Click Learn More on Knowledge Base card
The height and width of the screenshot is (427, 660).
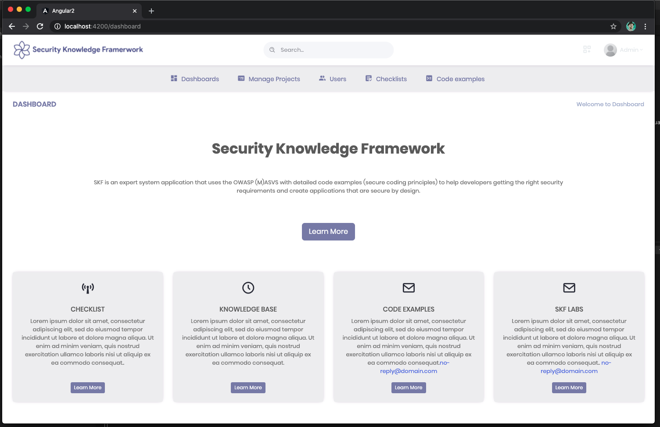248,388
